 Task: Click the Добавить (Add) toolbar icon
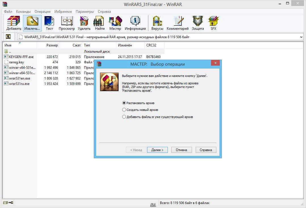click(x=14, y=23)
